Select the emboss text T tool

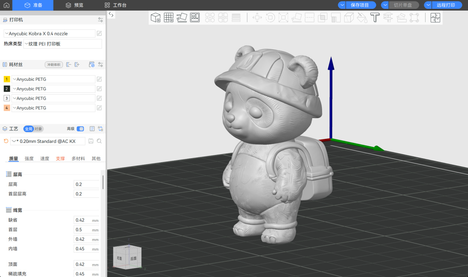375,18
